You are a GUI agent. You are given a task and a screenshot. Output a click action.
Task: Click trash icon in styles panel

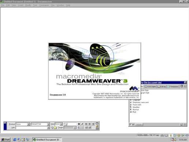point(185,124)
